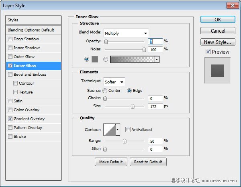Select the Inner Glow style row
Screen dimensions: 241x187
(x=33, y=66)
